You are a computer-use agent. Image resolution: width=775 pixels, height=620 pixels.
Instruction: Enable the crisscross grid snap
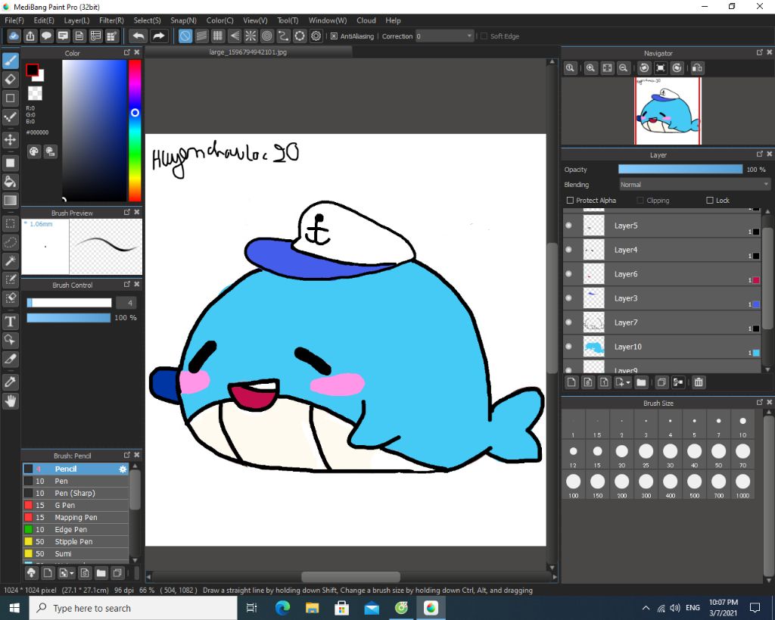click(217, 36)
